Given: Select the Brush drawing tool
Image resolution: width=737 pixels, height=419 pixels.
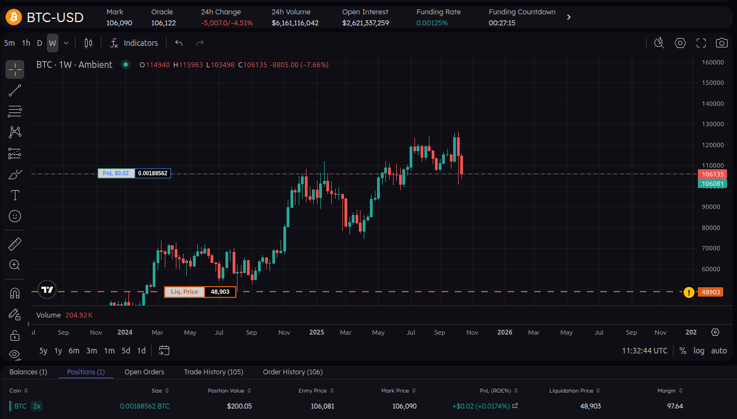Looking at the screenshot, I should 14,174.
